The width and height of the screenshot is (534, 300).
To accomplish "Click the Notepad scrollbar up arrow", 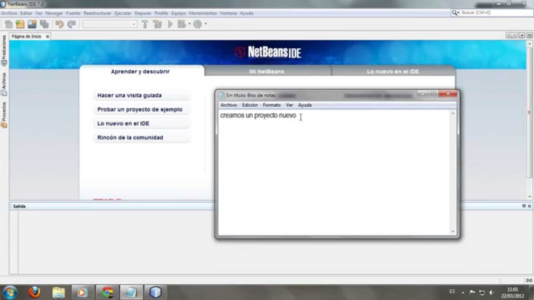I will coord(453,113).
